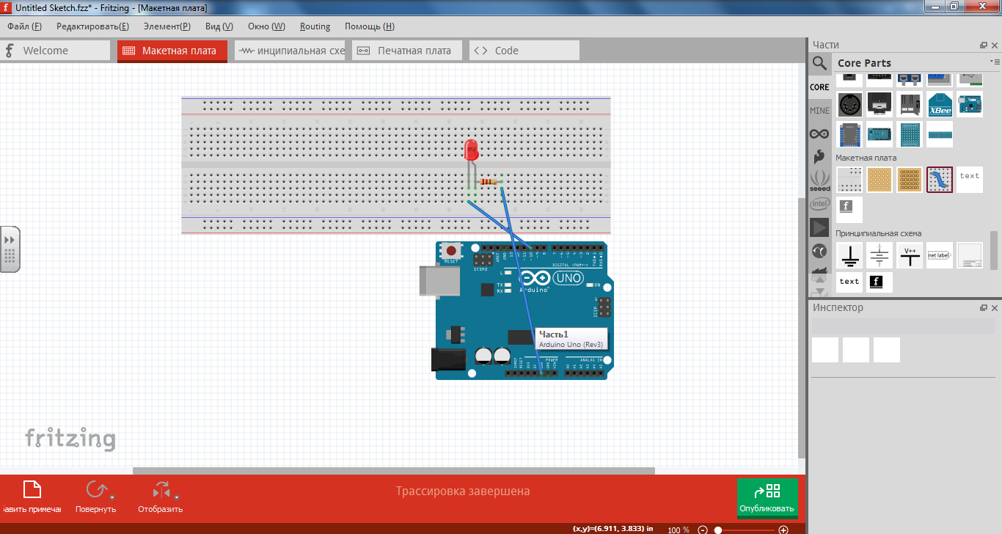Click the Publish (Опубликовать) button

(767, 498)
